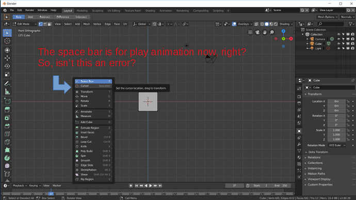Play animation forward in timeline
The width and height of the screenshot is (356, 200).
[x=151, y=186]
